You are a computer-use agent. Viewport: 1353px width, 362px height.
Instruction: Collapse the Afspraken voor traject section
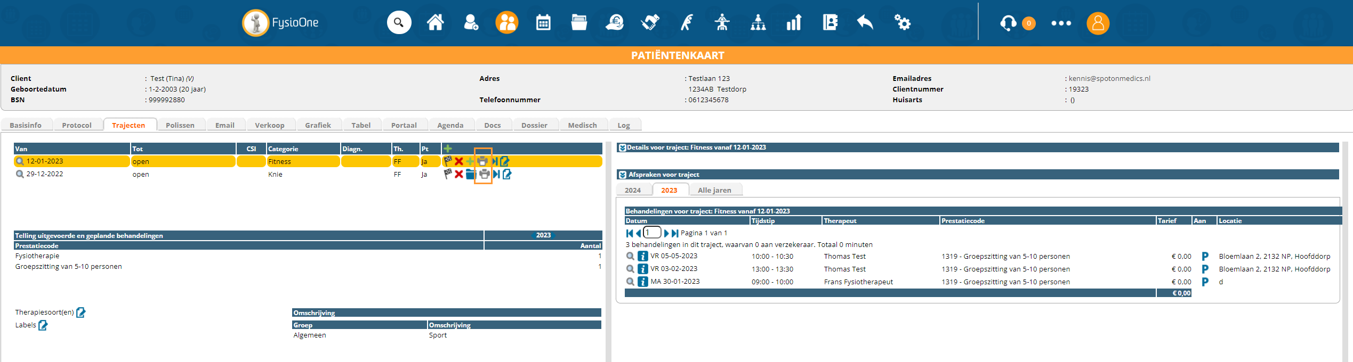point(622,175)
